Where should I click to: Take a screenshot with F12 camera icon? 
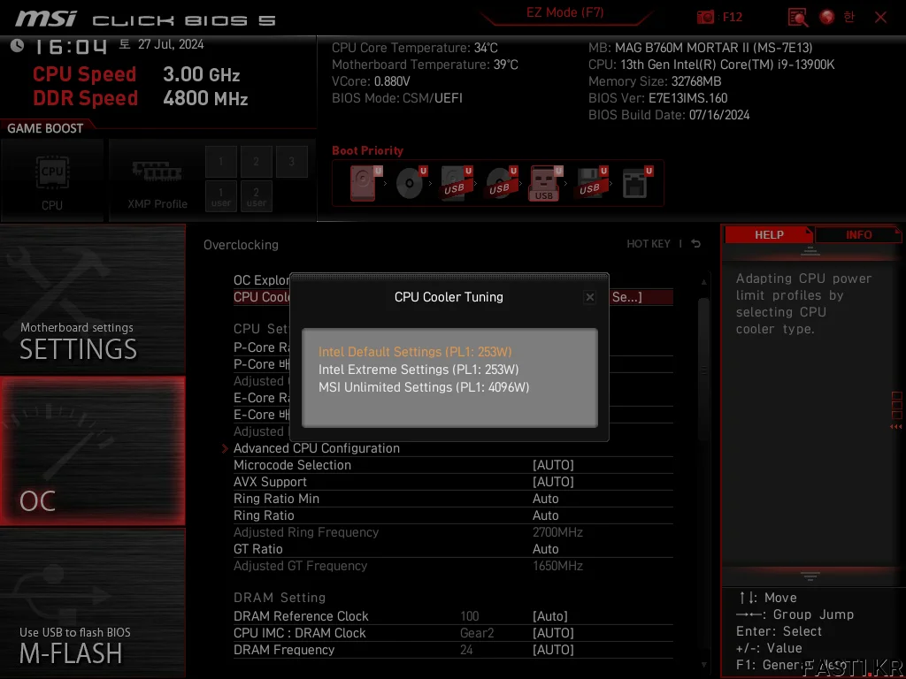pos(705,17)
